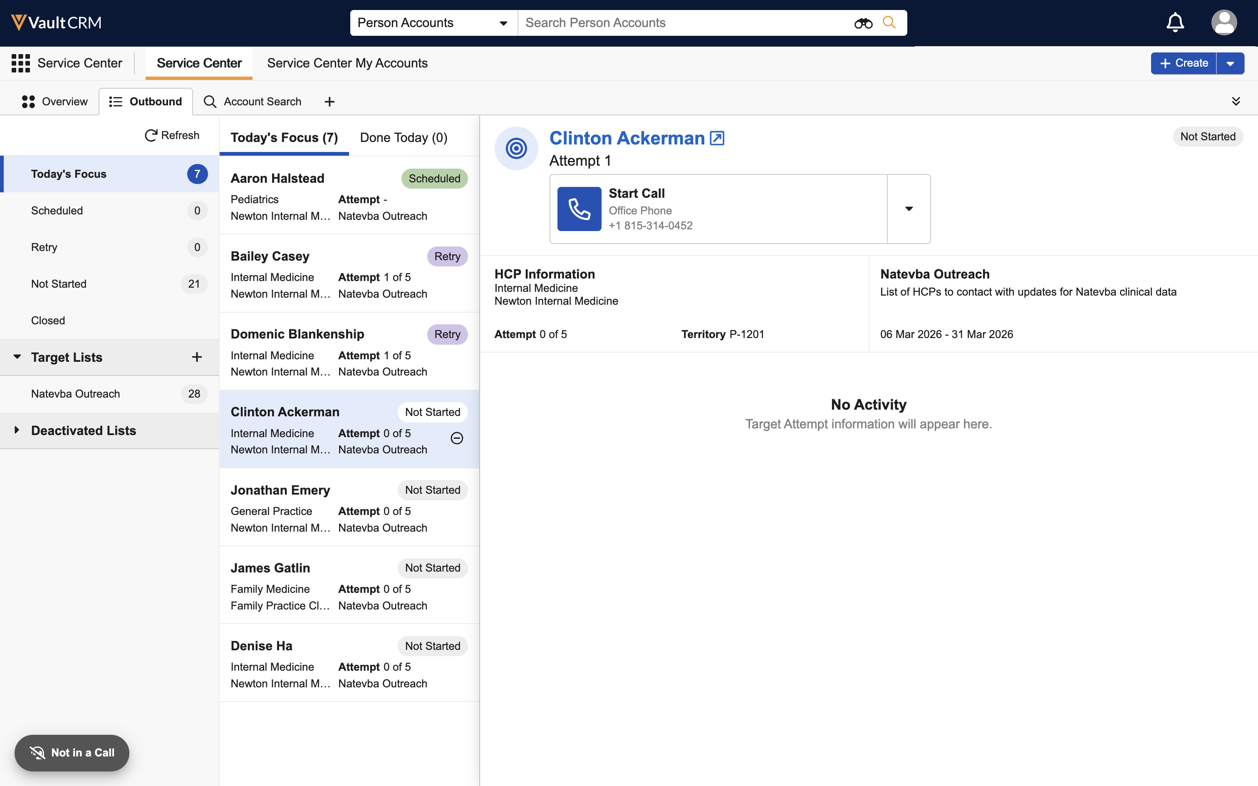
Task: Expand the Start Call phone options arrow
Action: click(x=909, y=209)
